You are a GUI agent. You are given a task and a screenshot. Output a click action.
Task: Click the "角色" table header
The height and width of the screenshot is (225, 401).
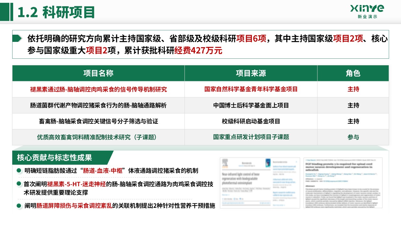point(353,73)
